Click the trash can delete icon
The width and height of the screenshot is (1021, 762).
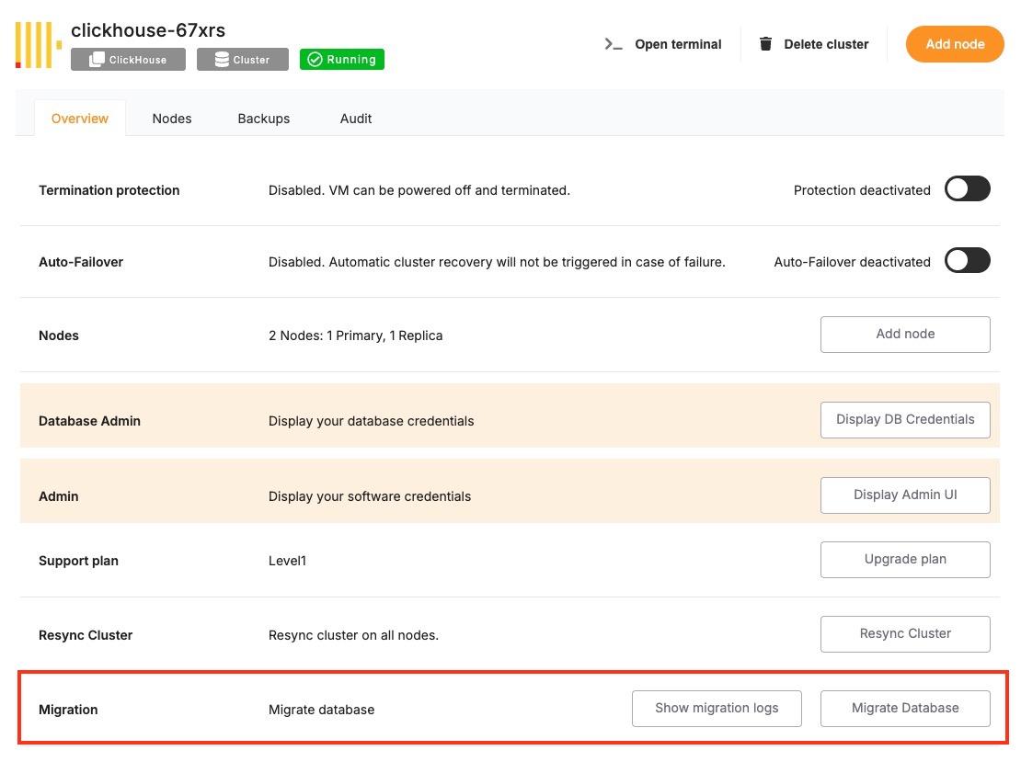(x=765, y=44)
